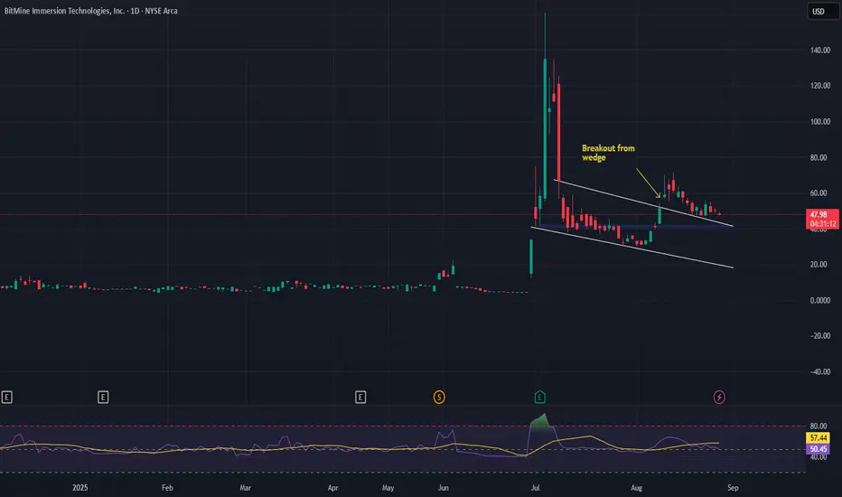Click the Jun date axis label
The image size is (842, 497).
[x=443, y=488]
